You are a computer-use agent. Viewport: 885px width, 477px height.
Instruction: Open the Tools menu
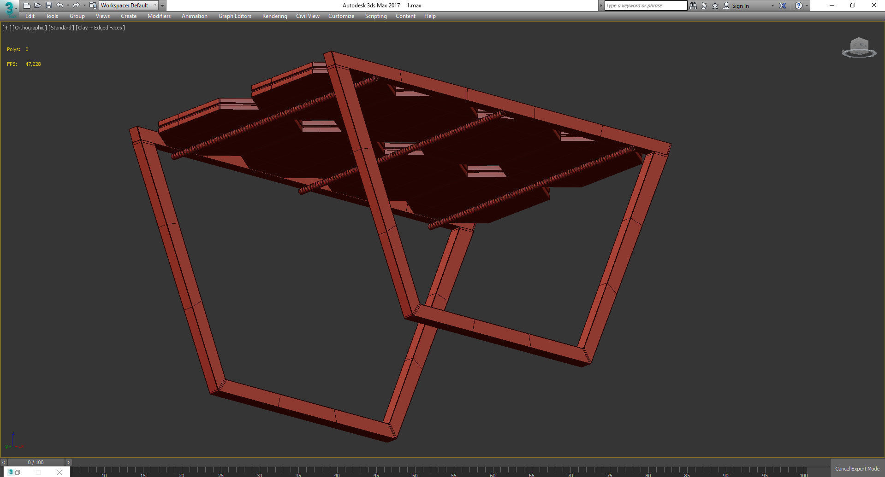pos(52,16)
